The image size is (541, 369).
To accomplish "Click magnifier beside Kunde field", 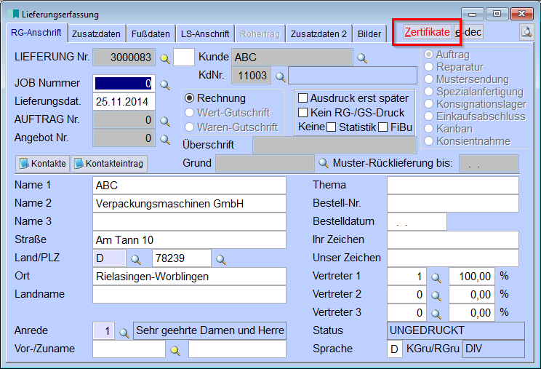I will click(x=362, y=58).
